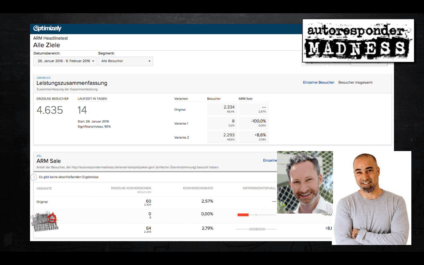
Task: Click the 'Leistungszusammenfassung' heading
Action: (x=72, y=83)
